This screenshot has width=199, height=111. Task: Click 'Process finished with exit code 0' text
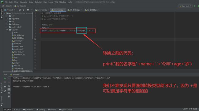(31, 87)
